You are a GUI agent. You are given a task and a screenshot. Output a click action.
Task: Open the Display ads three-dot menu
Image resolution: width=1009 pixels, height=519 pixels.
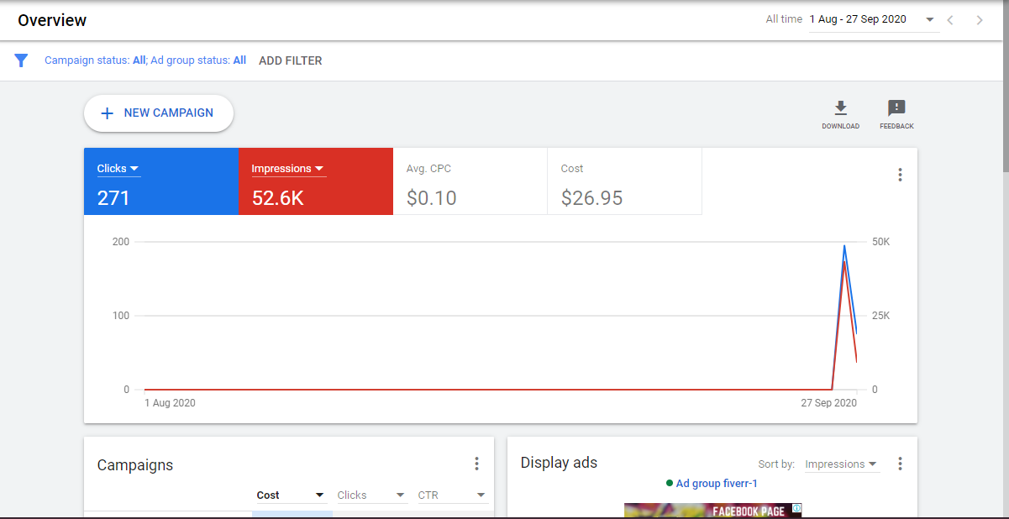pyautogui.click(x=900, y=463)
